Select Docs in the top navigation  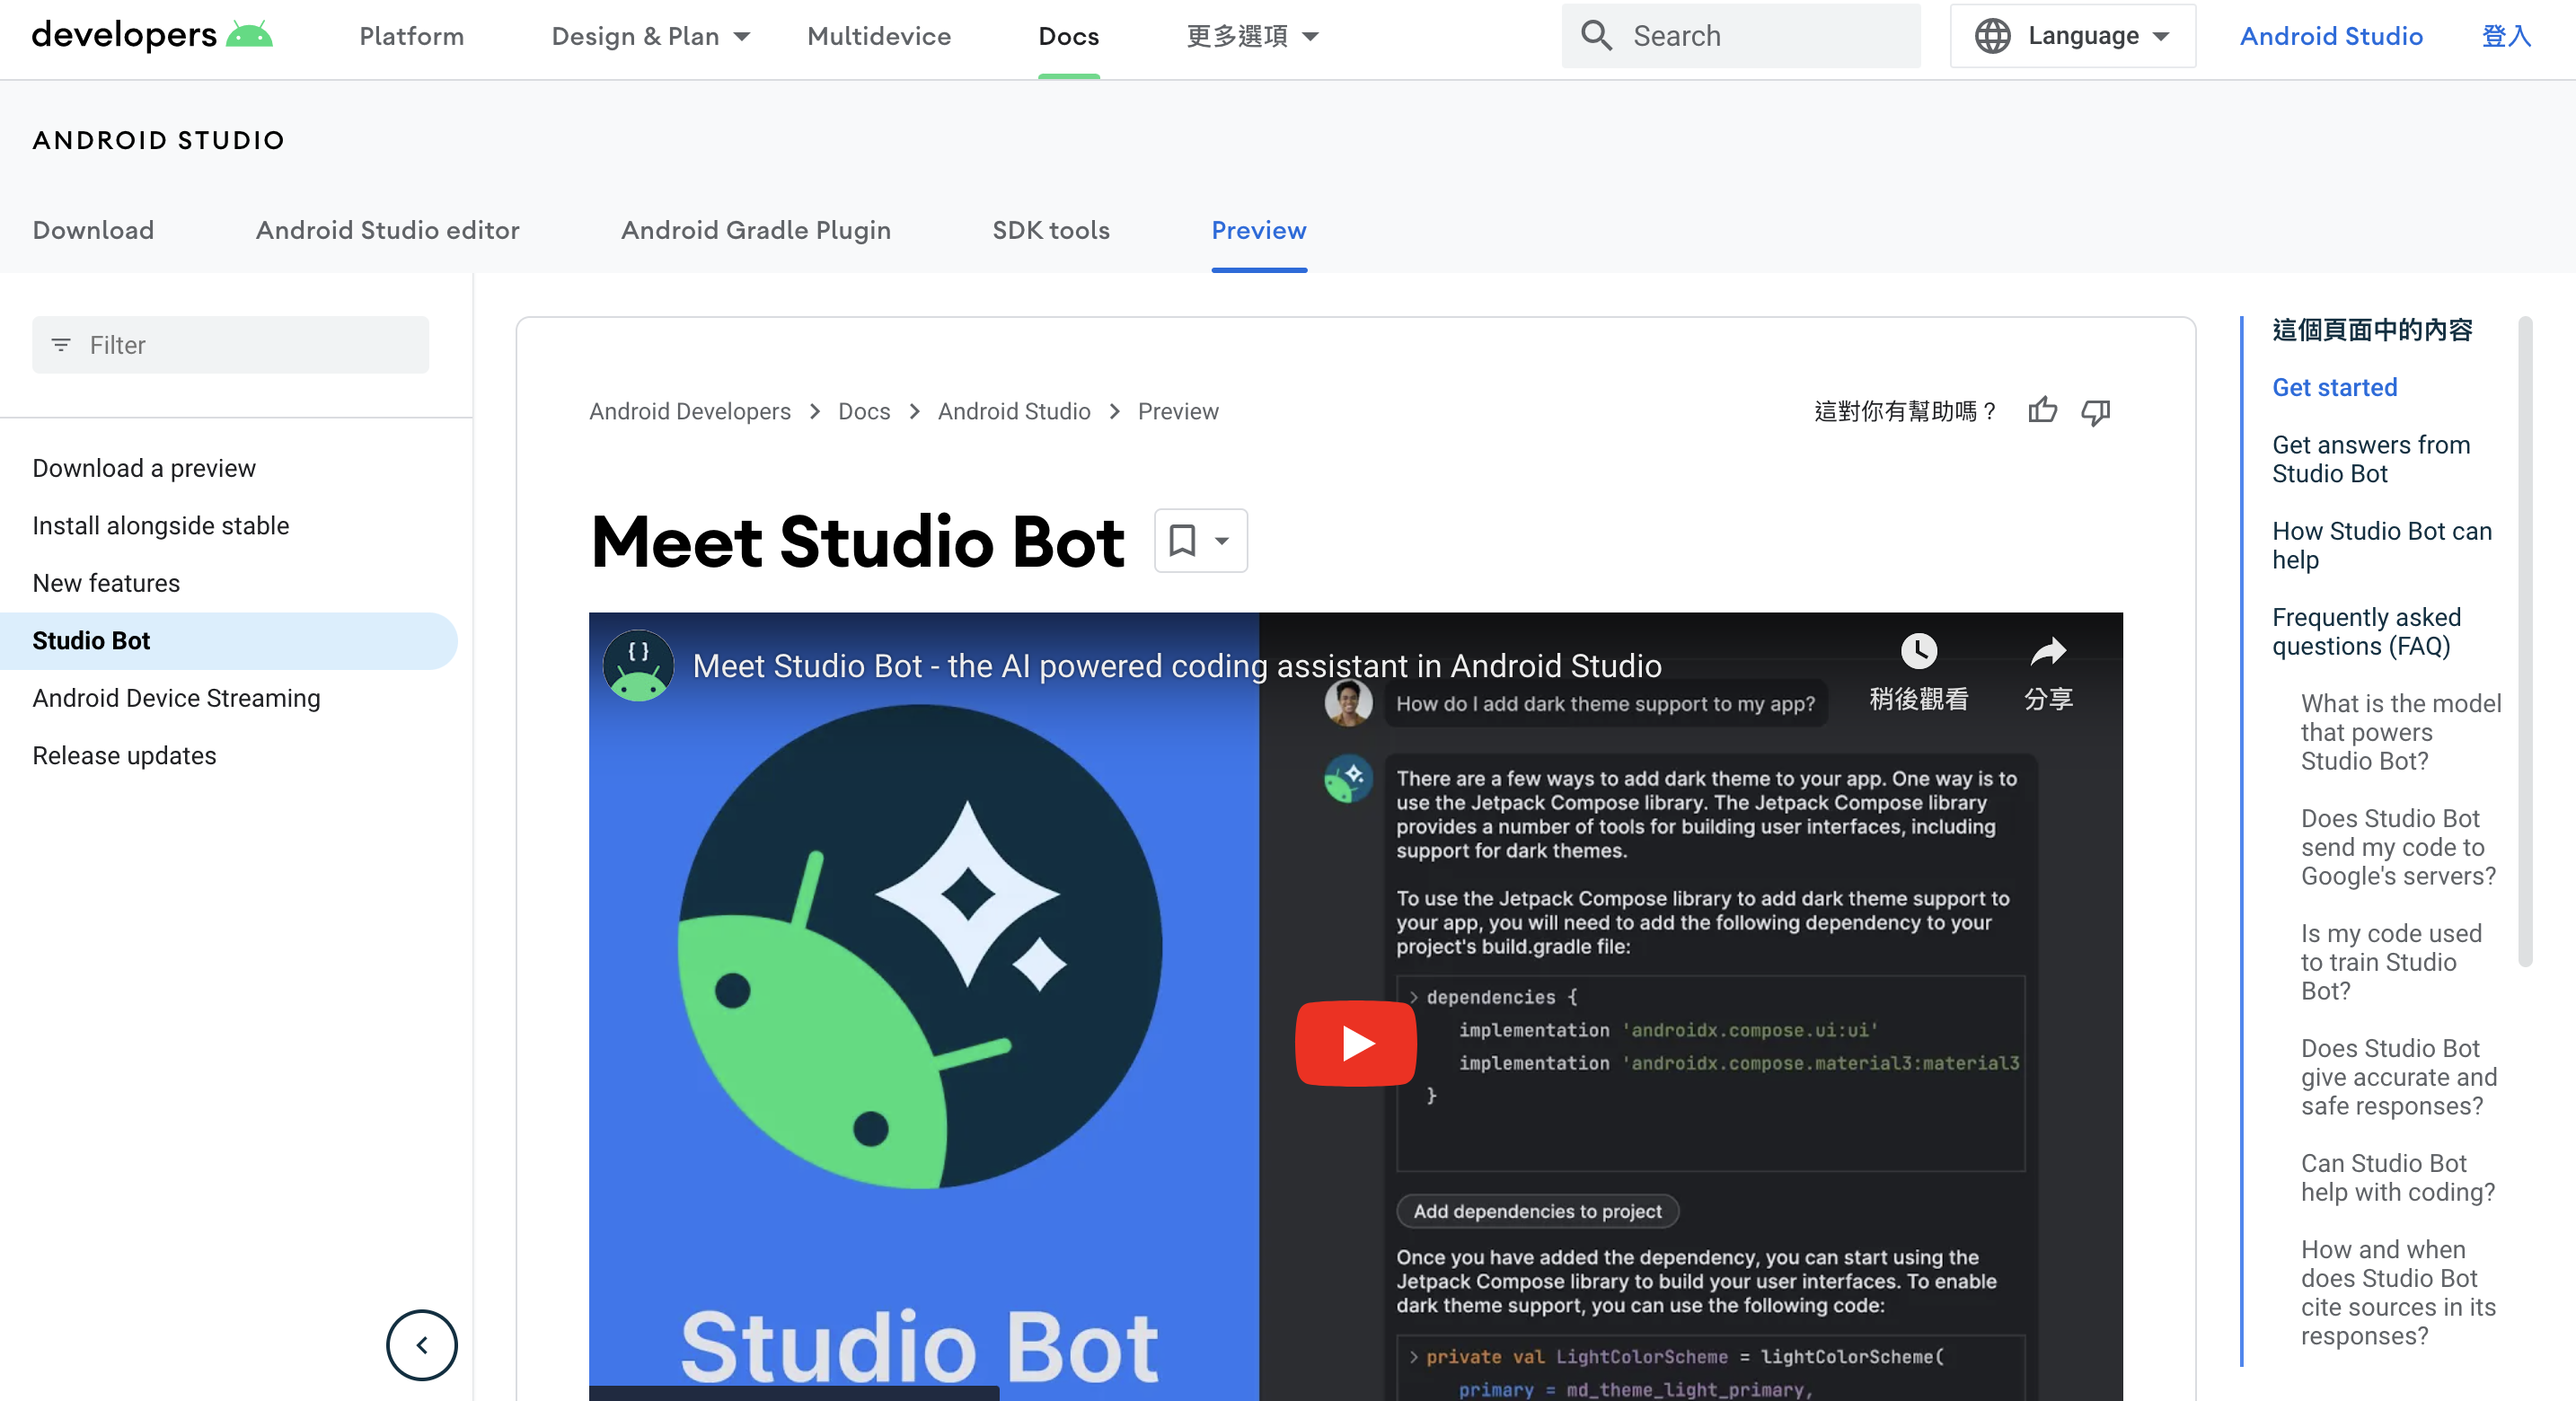click(x=1068, y=36)
